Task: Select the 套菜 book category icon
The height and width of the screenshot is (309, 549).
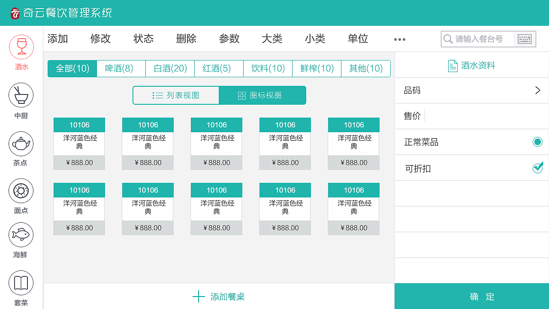Action: [21, 283]
